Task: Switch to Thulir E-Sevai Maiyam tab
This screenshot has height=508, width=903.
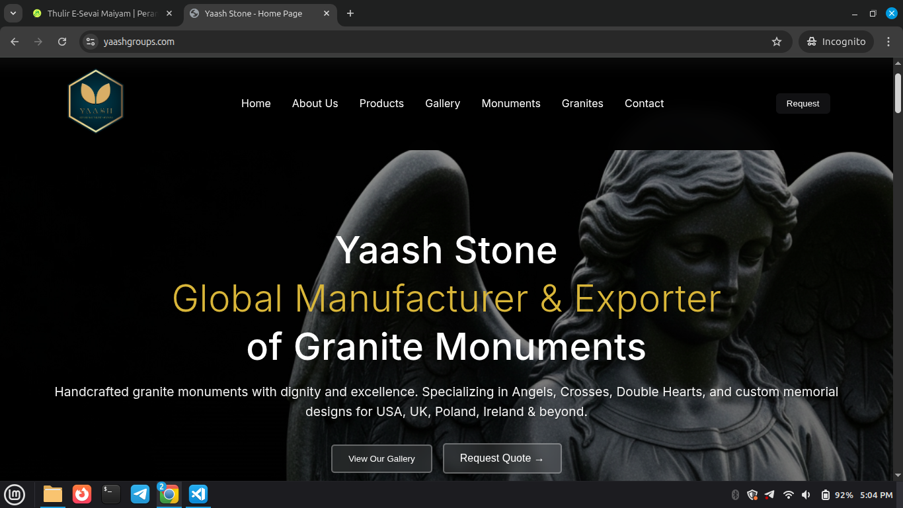Action: 102,13
